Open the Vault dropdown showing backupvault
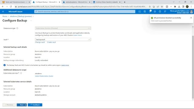 (63, 40)
